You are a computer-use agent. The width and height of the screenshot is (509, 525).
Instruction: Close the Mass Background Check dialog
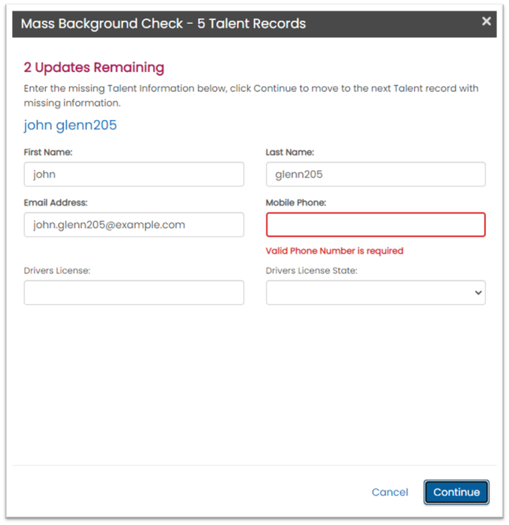point(486,22)
